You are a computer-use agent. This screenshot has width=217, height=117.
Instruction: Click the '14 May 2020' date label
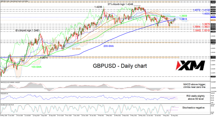coord(3,115)
